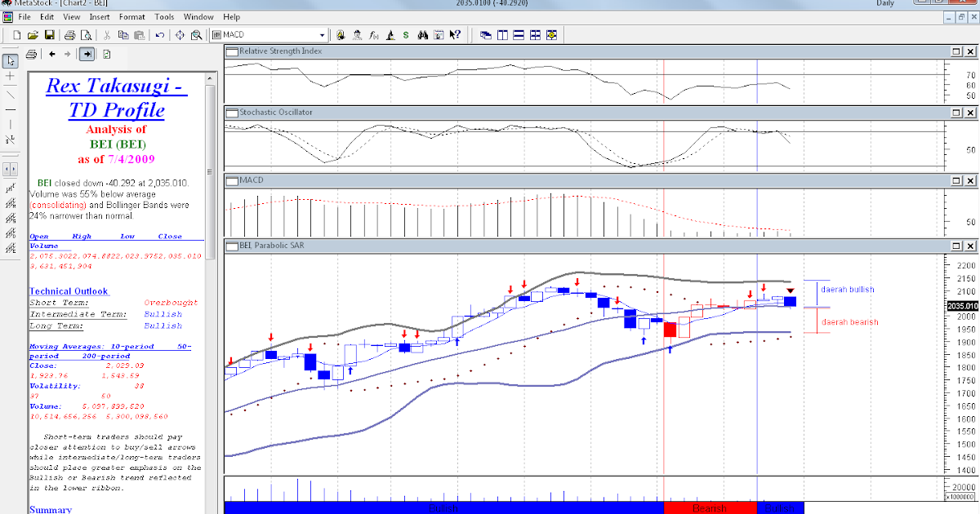Click the refresh page icon in analysis panel
Viewport: 980px width, 514px height.
[x=107, y=55]
